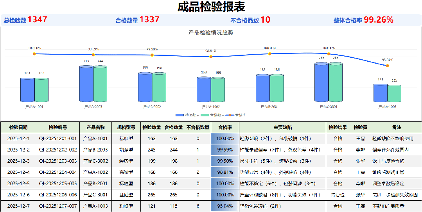Select the 主要缺陷 column header

282,127
